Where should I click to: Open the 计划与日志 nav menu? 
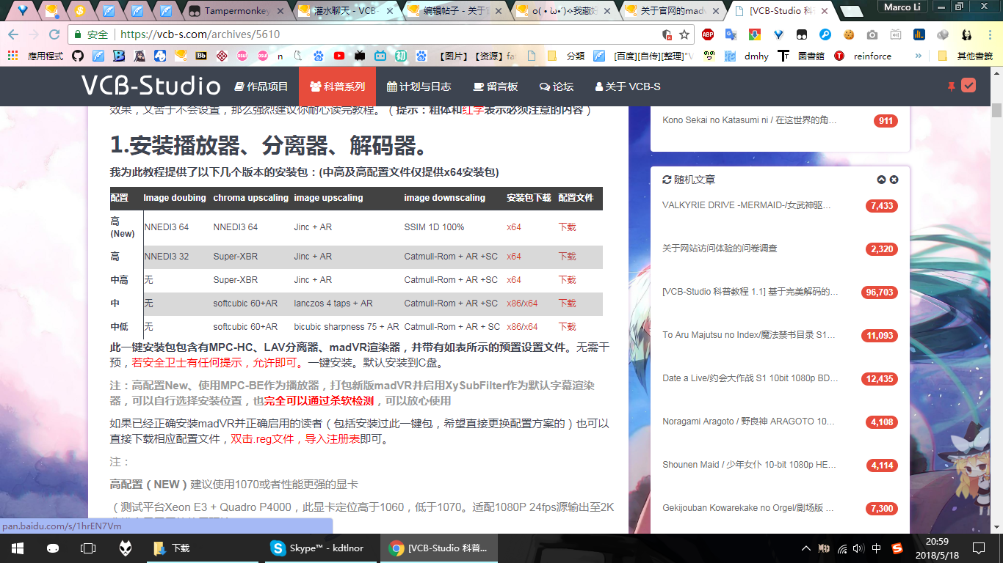coord(419,87)
